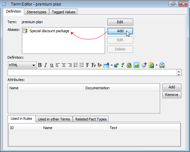The width and height of the screenshot is (190, 152).
Task: Click Term Editor title bar icon
Action: [x=4, y=4]
